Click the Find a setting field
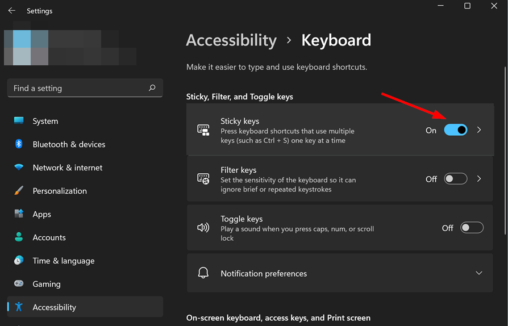 tap(85, 87)
